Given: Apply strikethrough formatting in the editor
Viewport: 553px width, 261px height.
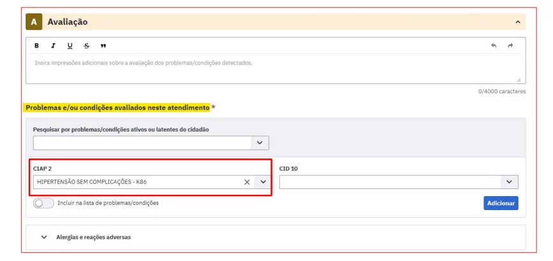Looking at the screenshot, I should [87, 46].
